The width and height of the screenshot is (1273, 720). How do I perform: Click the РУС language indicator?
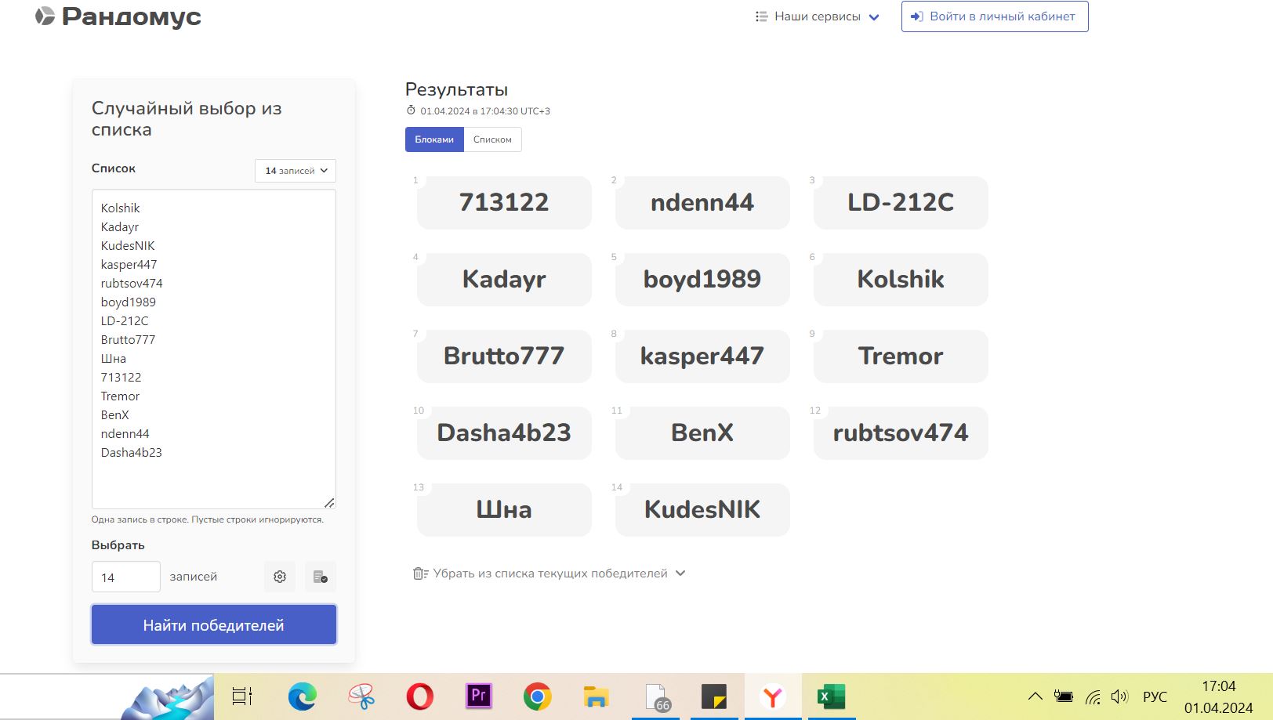tap(1155, 696)
